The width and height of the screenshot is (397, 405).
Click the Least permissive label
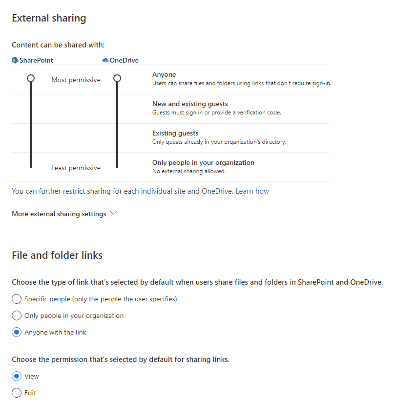click(x=76, y=168)
